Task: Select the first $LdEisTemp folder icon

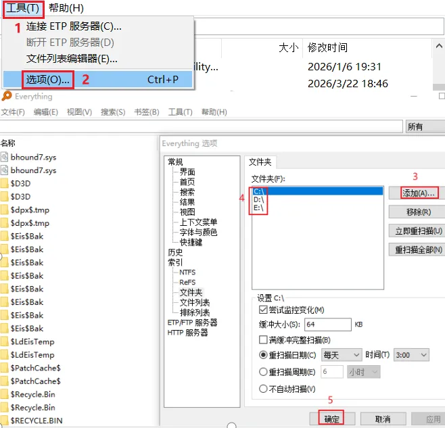Action: [x=4, y=341]
